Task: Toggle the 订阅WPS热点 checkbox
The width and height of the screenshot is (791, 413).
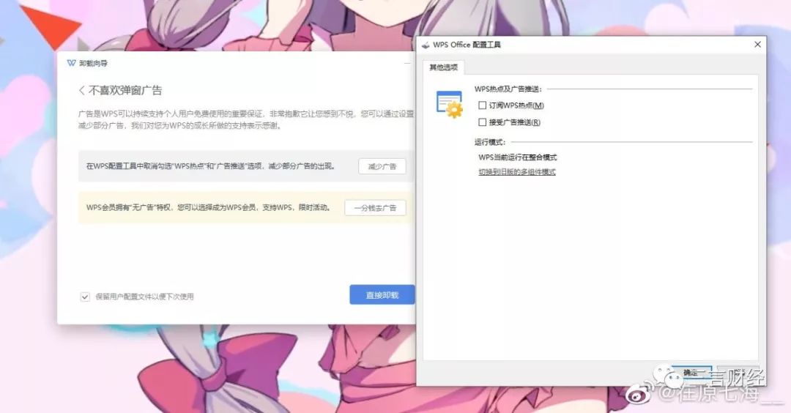Action: 482,105
